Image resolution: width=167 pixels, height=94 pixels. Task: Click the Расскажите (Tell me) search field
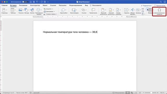(96, 5)
